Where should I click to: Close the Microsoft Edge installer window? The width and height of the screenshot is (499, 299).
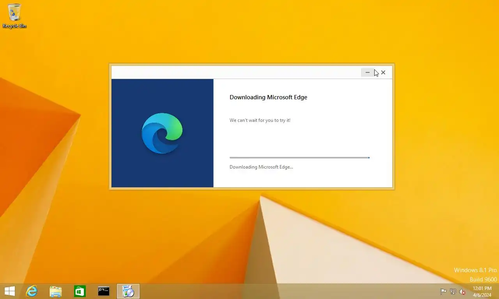[383, 72]
